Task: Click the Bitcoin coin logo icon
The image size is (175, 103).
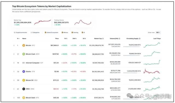Action: pos(24,45)
